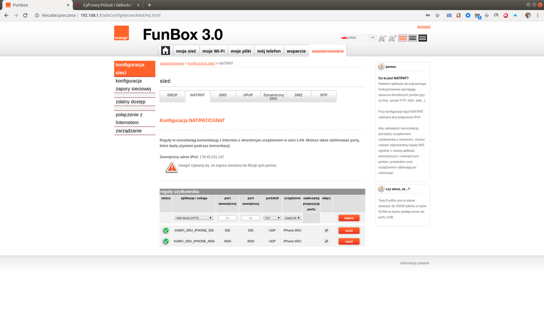
Task: Open the Xiaomi device dropdown
Action: [x=292, y=218]
